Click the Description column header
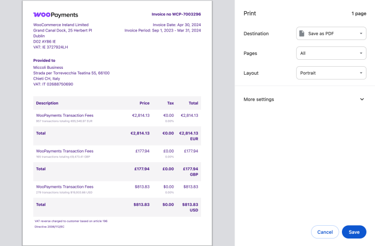Image resolution: width=375 pixels, height=246 pixels. [x=47, y=103]
